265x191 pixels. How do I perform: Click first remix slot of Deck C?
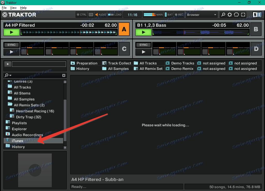32,49
